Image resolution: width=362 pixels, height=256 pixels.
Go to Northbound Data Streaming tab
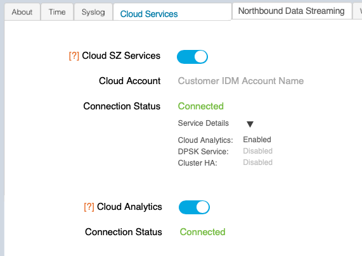(x=292, y=11)
